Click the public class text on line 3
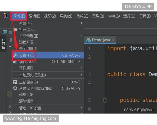 click(126, 74)
